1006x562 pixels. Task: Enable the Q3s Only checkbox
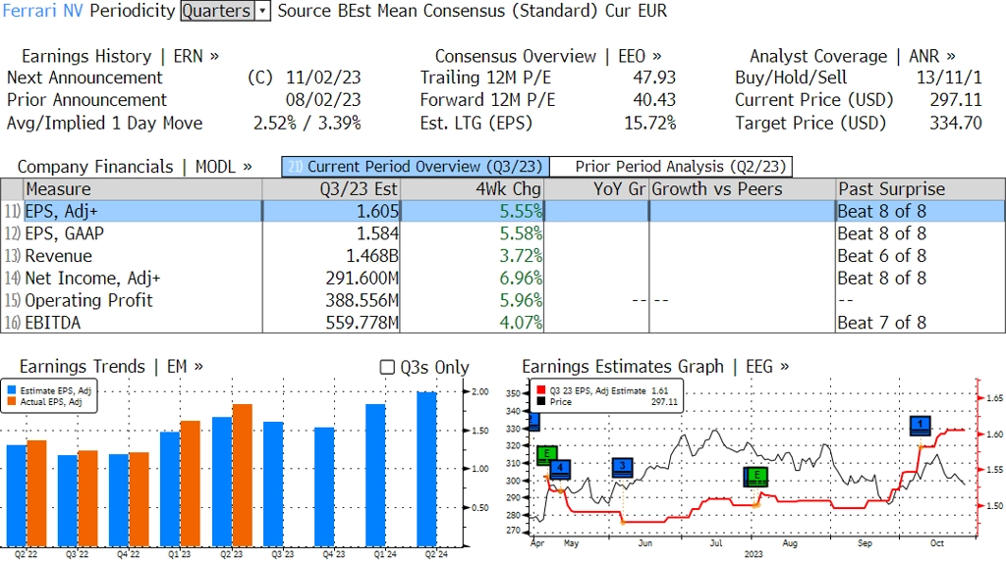point(387,367)
